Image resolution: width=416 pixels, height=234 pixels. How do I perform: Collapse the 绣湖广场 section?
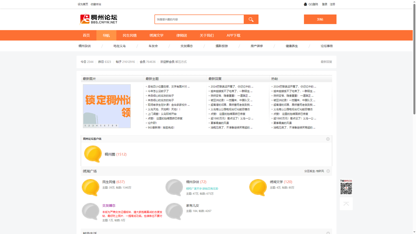click(328, 171)
